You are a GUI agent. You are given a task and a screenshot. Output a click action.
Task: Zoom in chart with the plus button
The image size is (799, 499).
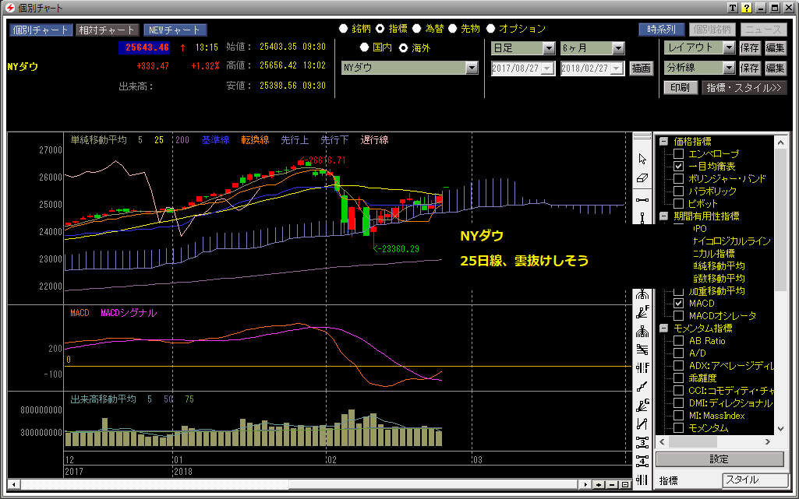599,485
